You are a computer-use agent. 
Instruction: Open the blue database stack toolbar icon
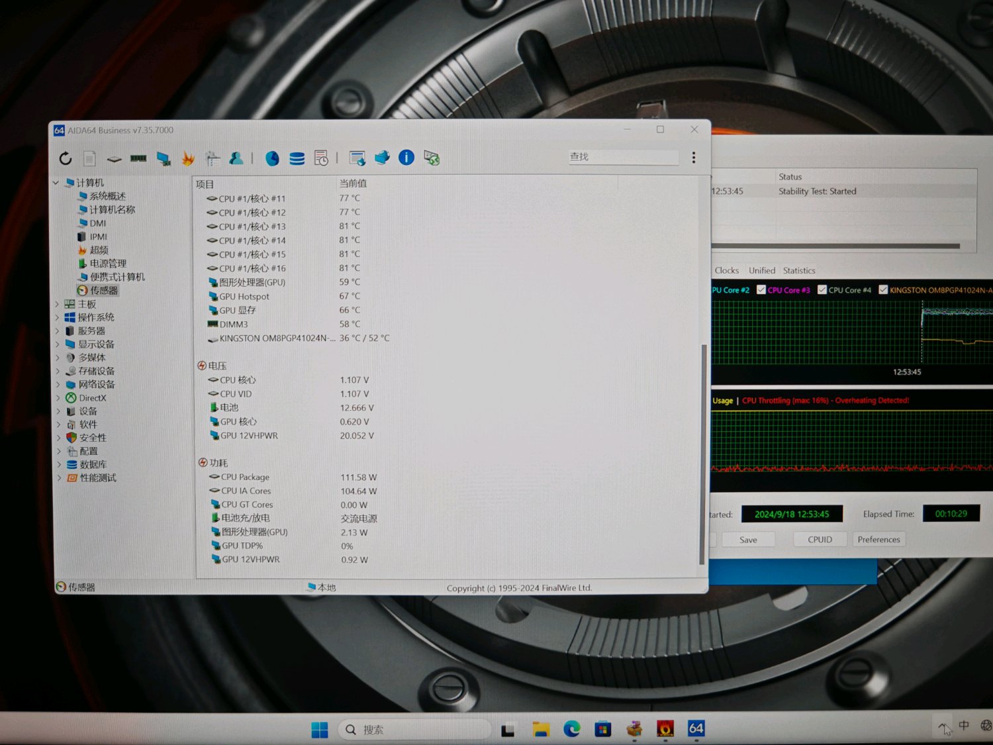(297, 158)
